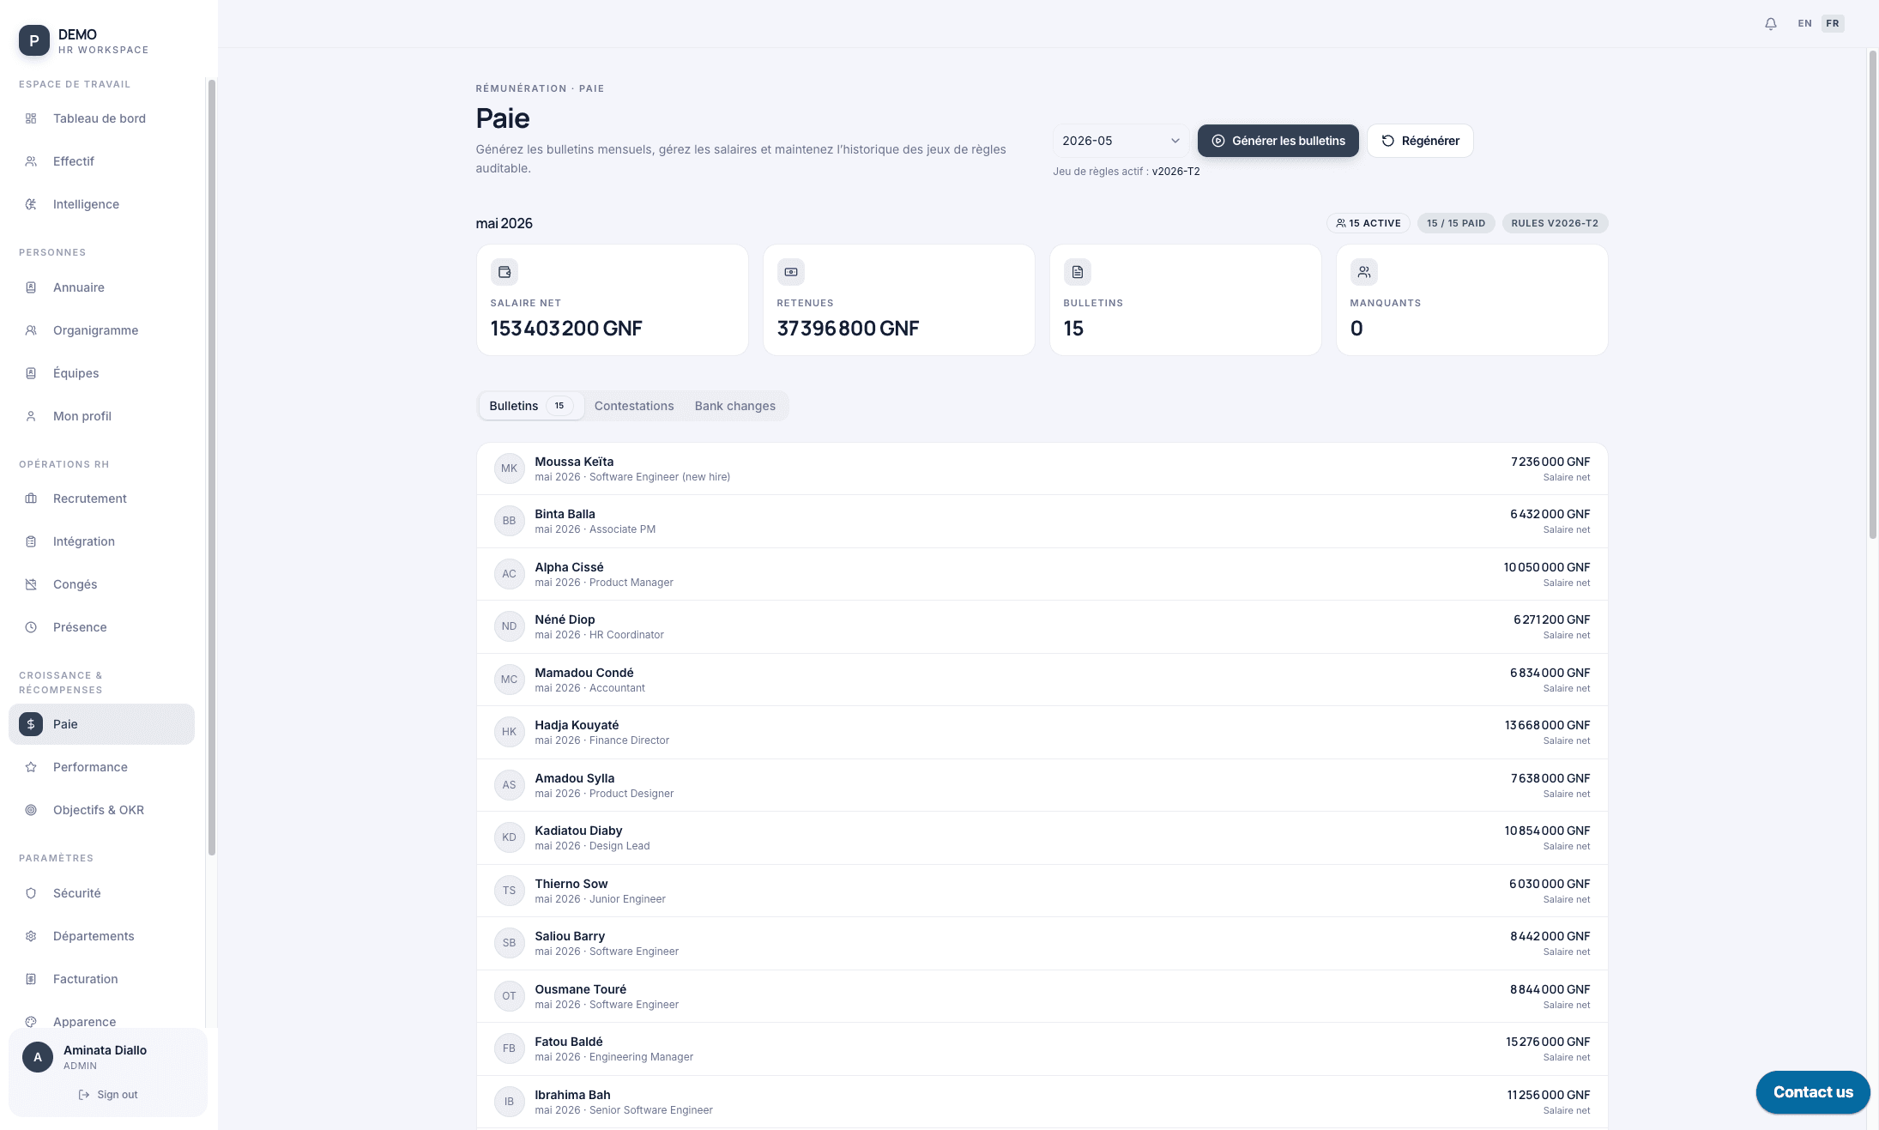Click the 37 396 800 GNF retenues value
Viewport: 1879px width, 1130px height.
(x=848, y=329)
